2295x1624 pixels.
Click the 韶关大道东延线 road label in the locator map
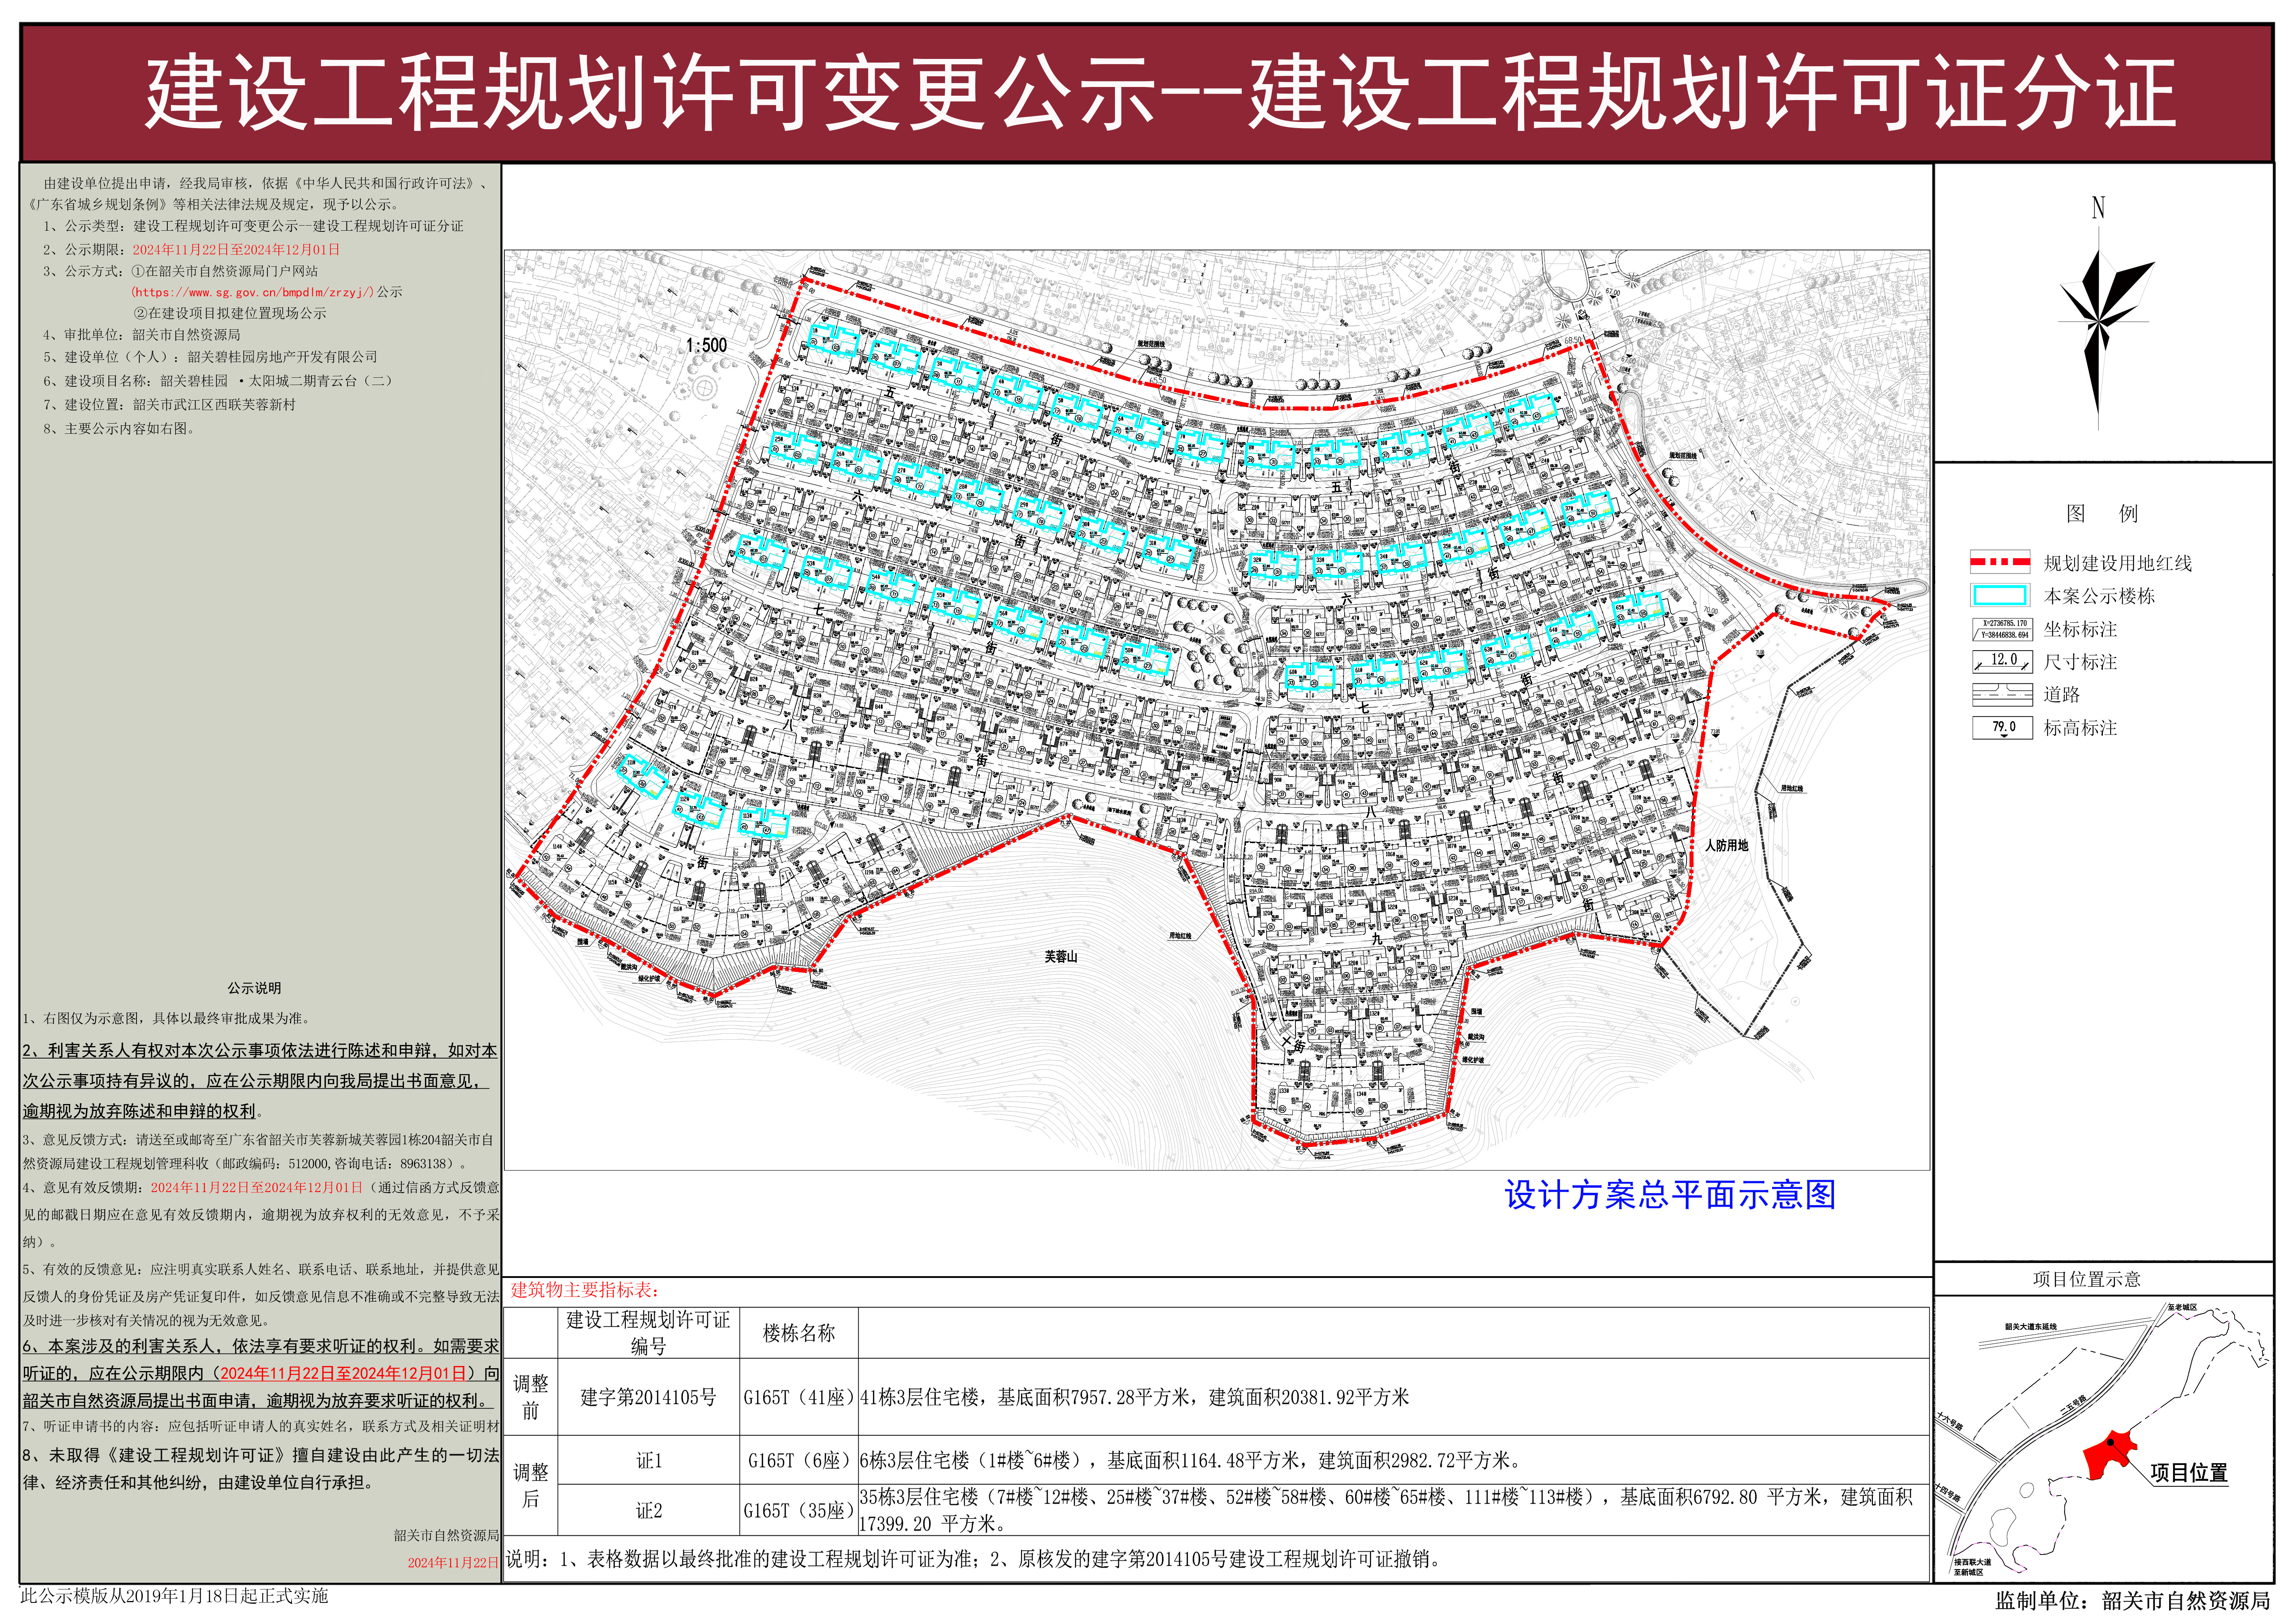pyautogui.click(x=2030, y=1327)
